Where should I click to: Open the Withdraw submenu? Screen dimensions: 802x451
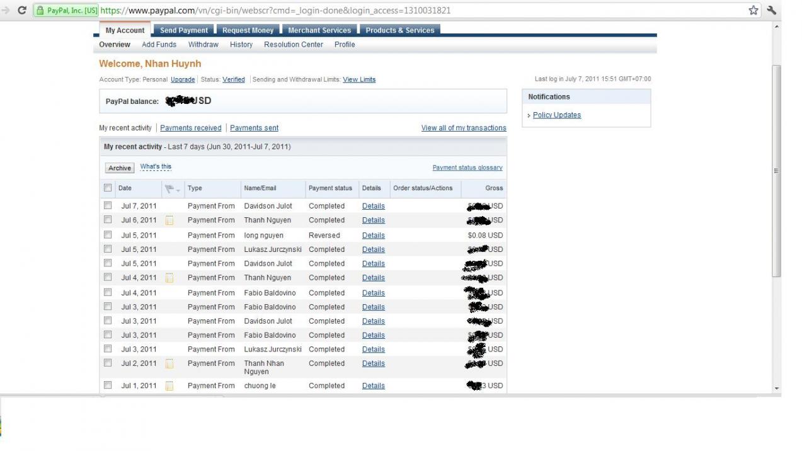[x=203, y=45]
